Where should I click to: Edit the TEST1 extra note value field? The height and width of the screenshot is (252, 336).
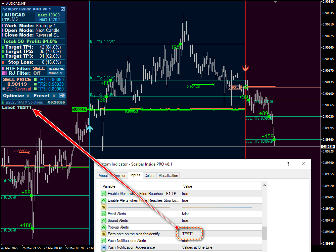[x=222, y=234]
